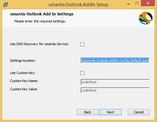
Task: Click the 'Use Custom Key:' label
Action: 23,73
